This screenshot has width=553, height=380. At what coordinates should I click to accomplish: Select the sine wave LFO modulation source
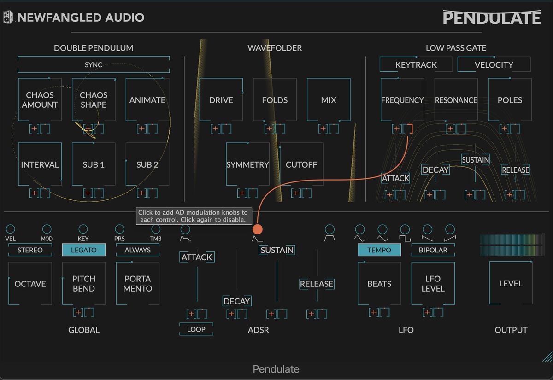[359, 229]
